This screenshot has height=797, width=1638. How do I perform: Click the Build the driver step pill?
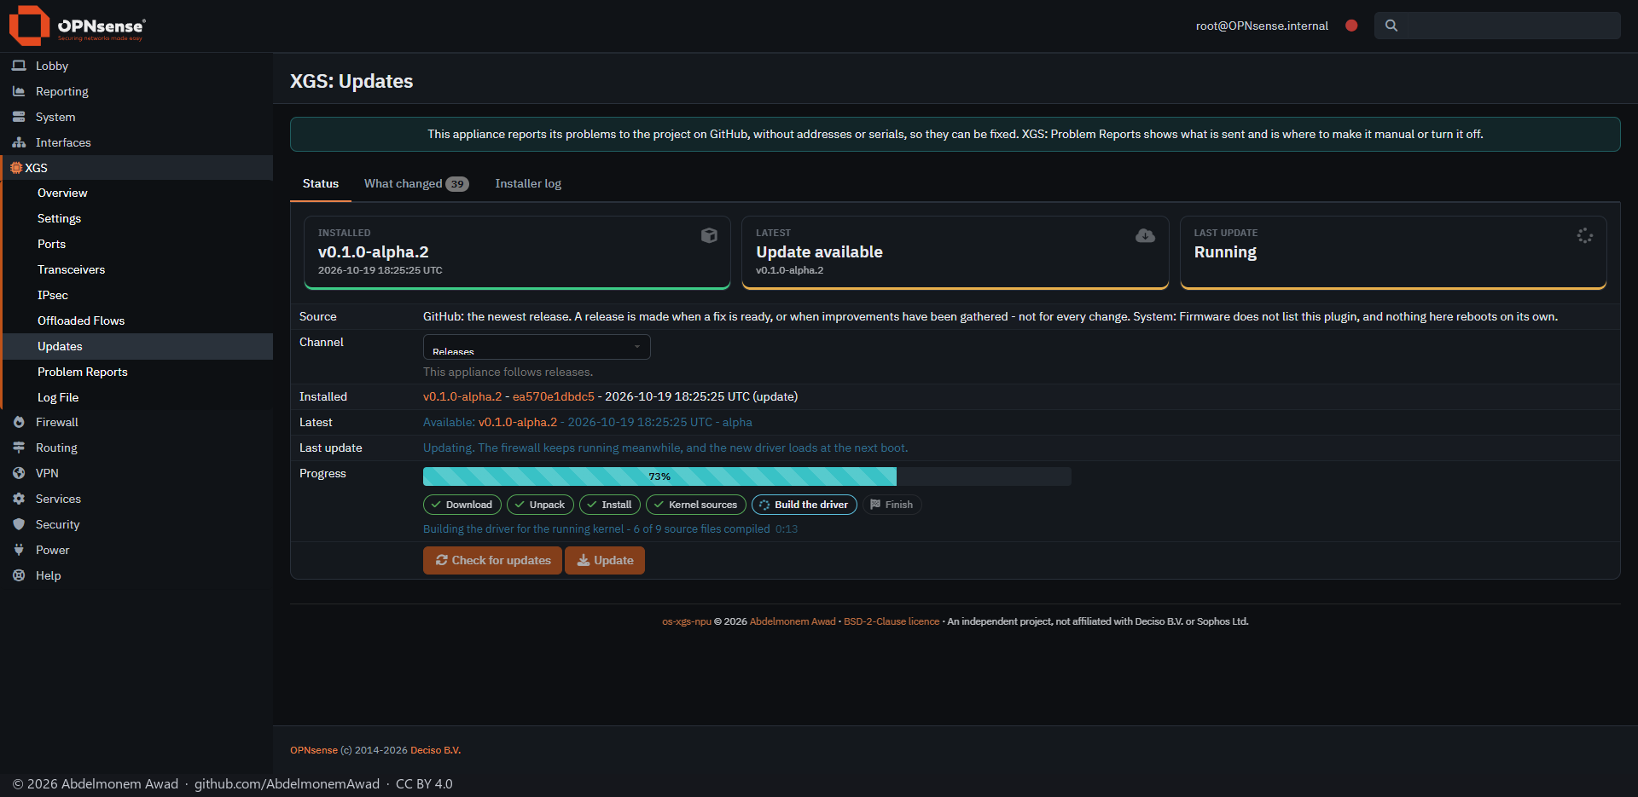[x=804, y=505]
